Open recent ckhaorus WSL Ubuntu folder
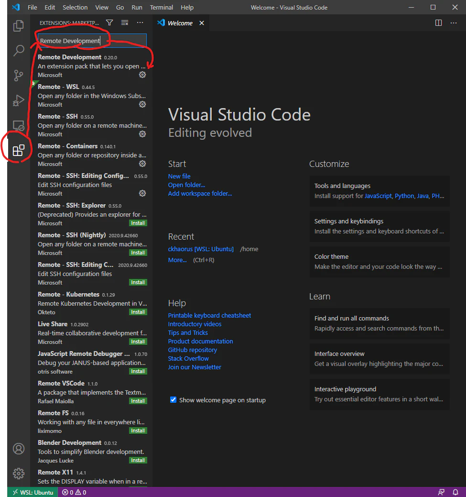Image resolution: width=466 pixels, height=497 pixels. [x=201, y=249]
